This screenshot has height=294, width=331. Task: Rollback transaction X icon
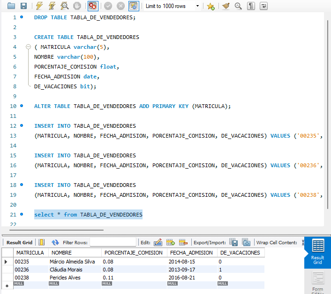[121, 6]
